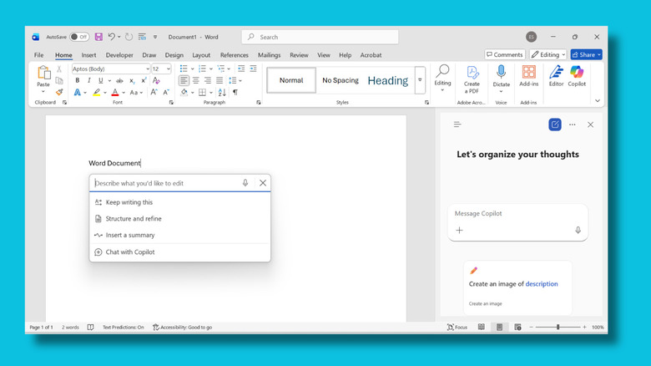Open the font size 12 dropdown
This screenshot has height=366, width=651.
(x=168, y=69)
